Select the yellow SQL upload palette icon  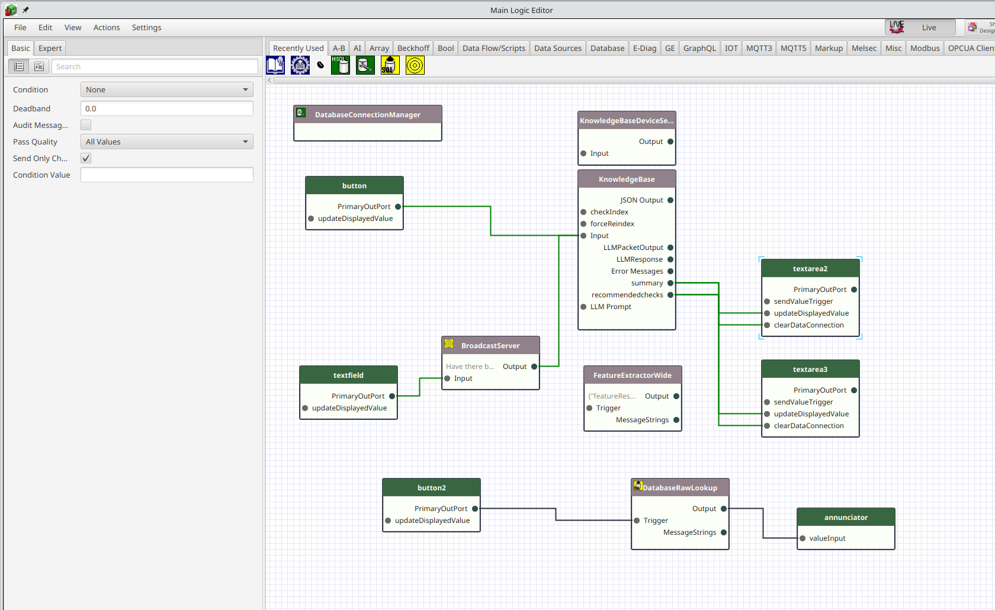tap(390, 65)
